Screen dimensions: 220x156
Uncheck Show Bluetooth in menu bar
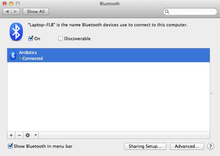(10, 146)
